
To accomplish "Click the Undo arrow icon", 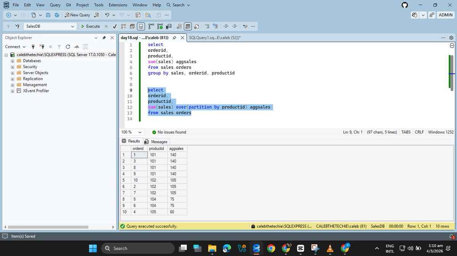I will coord(107,15).
